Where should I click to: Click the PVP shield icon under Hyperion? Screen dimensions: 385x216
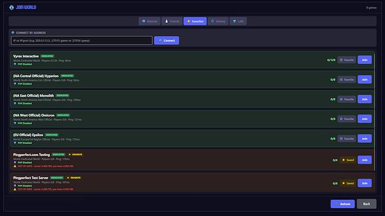tap(15, 84)
